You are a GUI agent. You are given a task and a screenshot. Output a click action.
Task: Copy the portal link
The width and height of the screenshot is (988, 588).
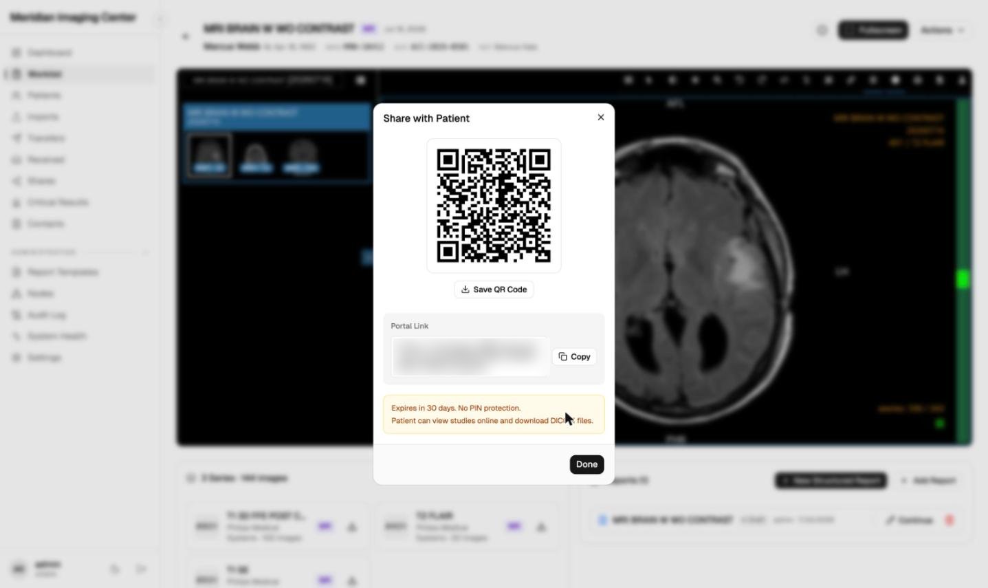574,356
